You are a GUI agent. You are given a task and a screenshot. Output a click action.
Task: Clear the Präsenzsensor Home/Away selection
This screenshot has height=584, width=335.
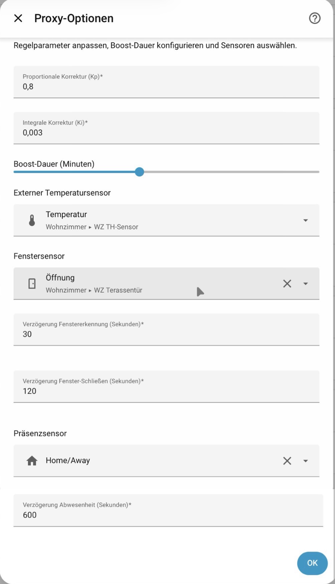[x=287, y=461]
